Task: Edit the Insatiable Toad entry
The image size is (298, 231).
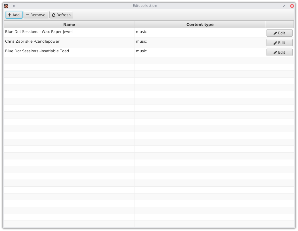Action: tap(279, 53)
